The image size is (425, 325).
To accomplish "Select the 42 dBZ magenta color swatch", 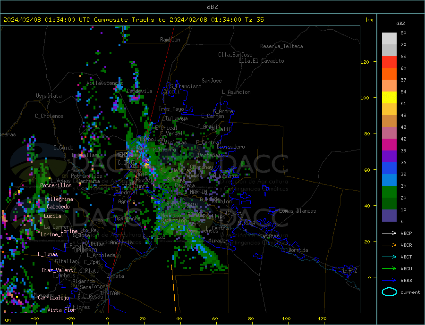I will 389,144.
